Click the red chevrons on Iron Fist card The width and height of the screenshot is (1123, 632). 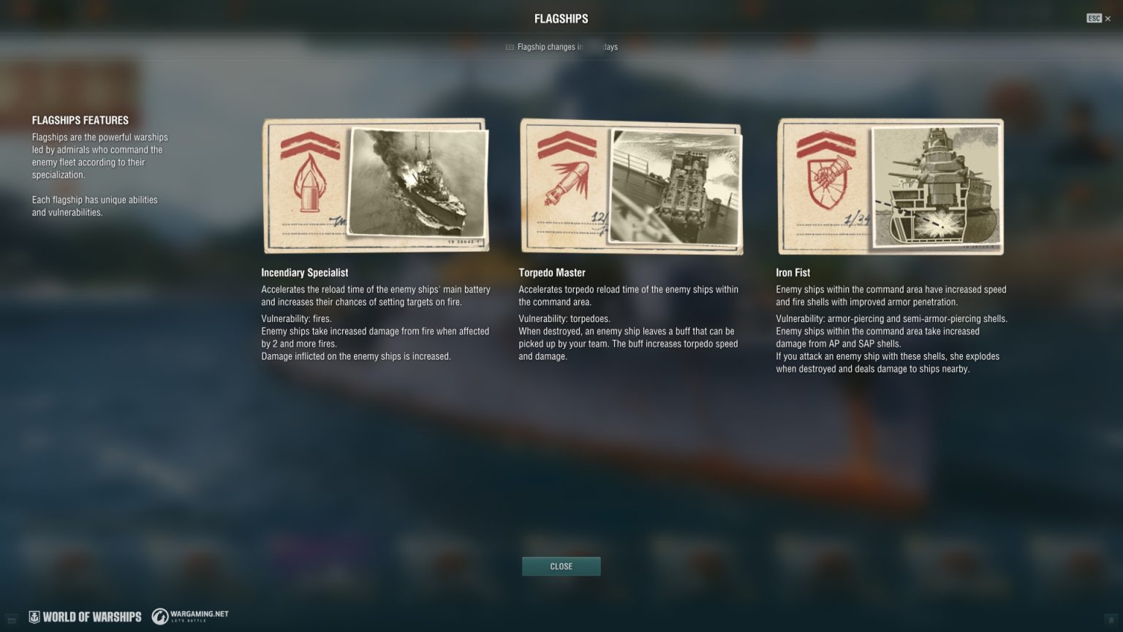pos(826,145)
